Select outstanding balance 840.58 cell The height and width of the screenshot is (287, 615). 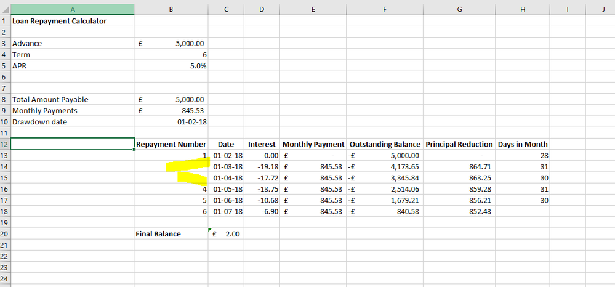click(x=385, y=212)
